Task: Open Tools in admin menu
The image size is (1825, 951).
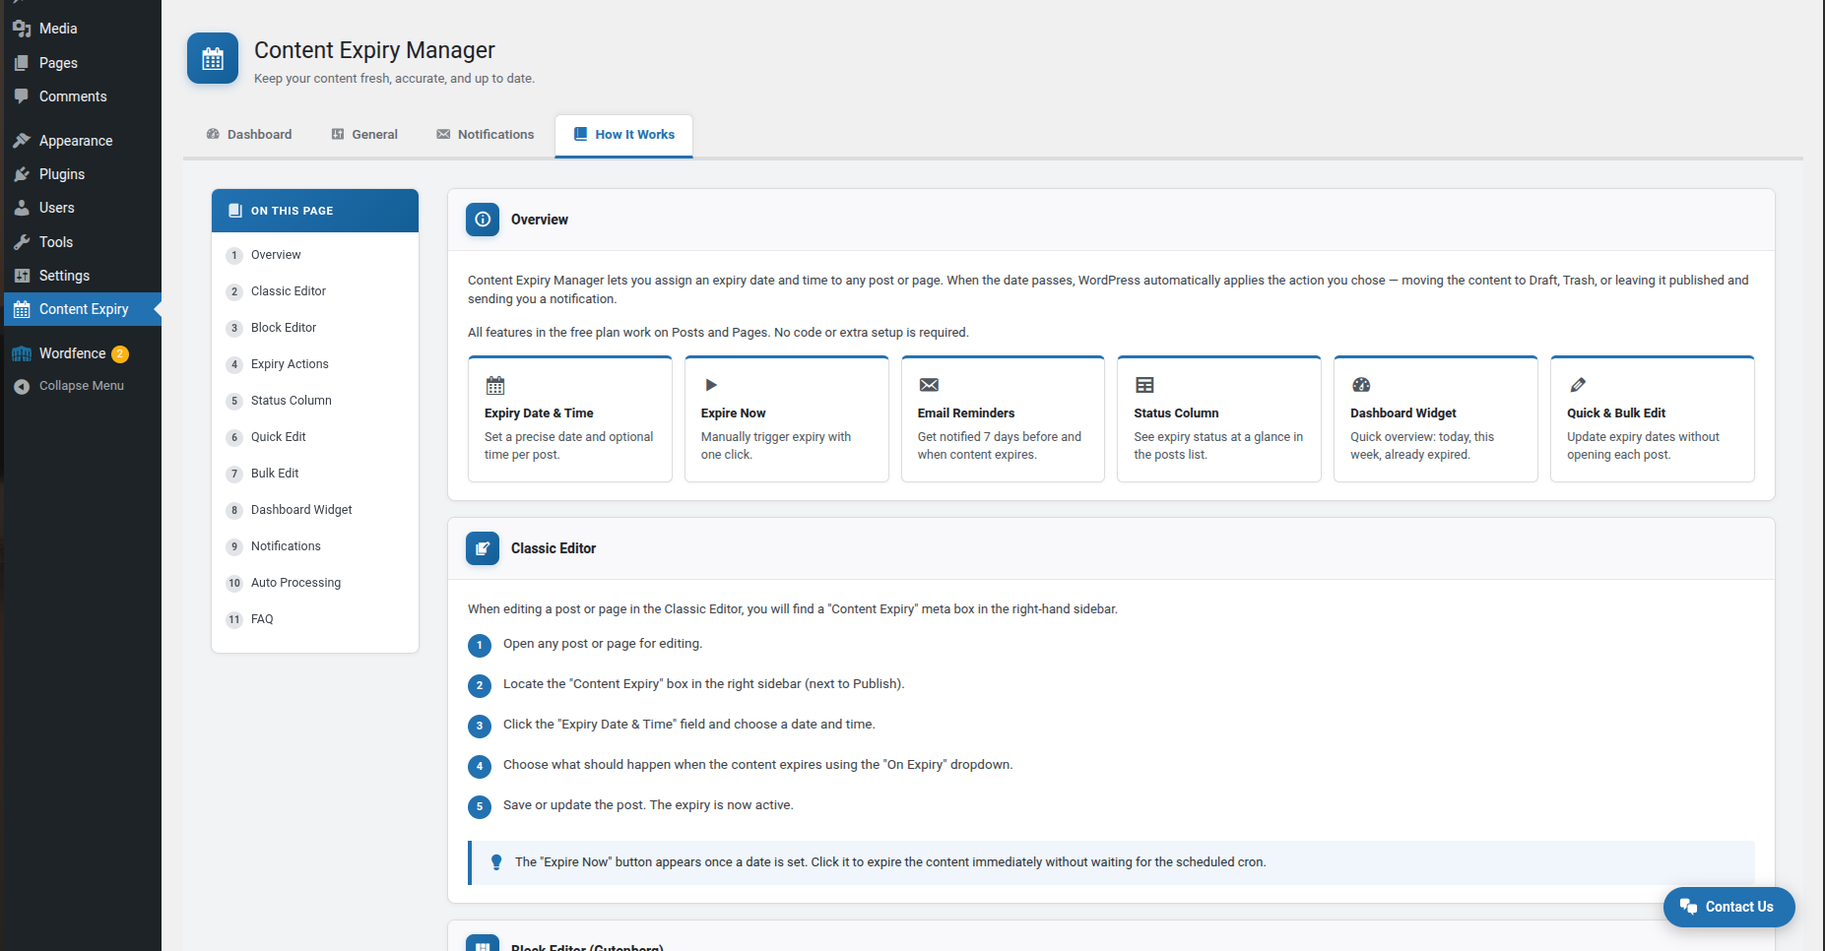Action: pyautogui.click(x=83, y=242)
